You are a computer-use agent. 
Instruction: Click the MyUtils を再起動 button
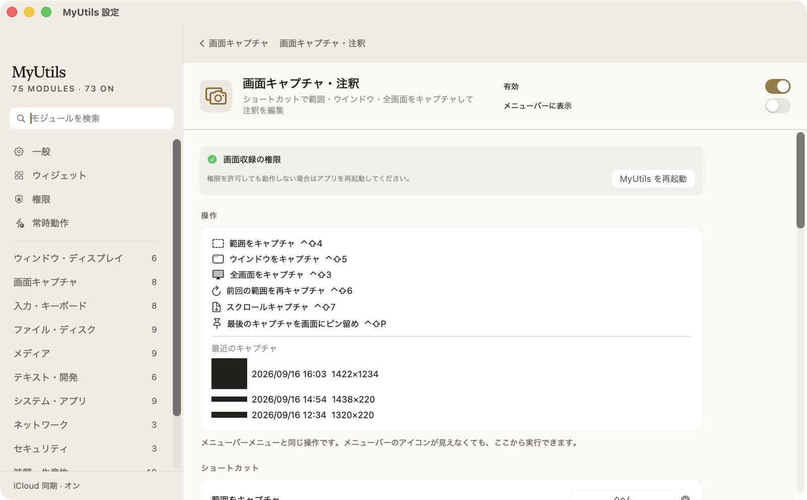pos(653,178)
